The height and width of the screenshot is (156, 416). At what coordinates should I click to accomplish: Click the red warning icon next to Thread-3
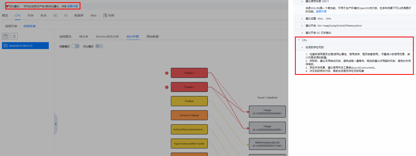pos(167,73)
